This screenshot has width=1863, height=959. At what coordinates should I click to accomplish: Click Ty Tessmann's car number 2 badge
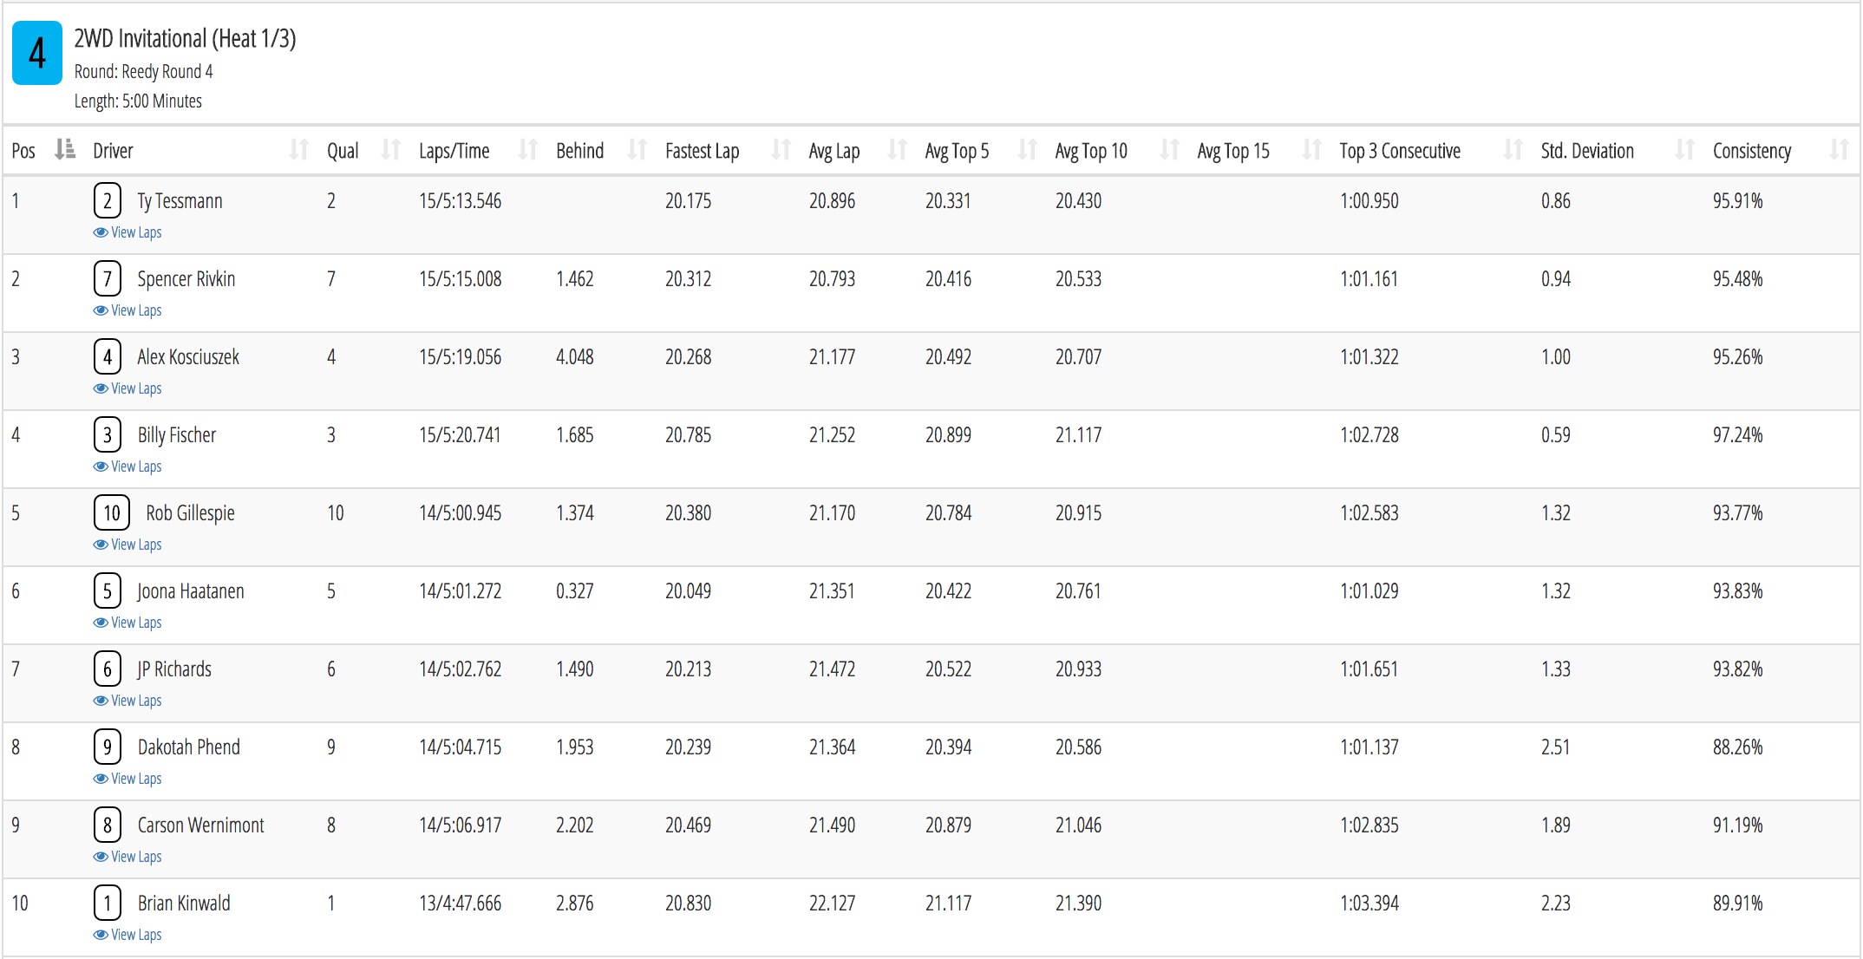click(x=107, y=201)
